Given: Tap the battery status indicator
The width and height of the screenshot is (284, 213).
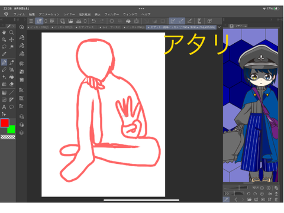Looking at the screenshot, I should tap(276, 8).
